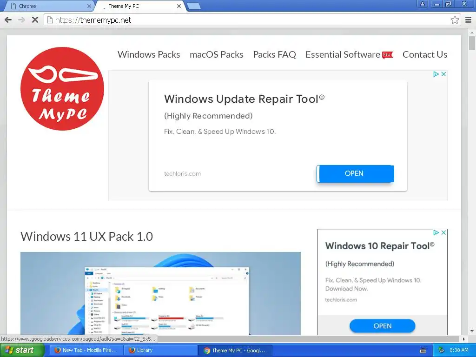Close the sidebar Windows 10 Repair Tool ad
The height and width of the screenshot is (357, 476).
[x=443, y=232]
